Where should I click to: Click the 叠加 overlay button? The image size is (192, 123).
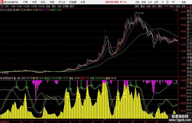(x=142, y=6)
